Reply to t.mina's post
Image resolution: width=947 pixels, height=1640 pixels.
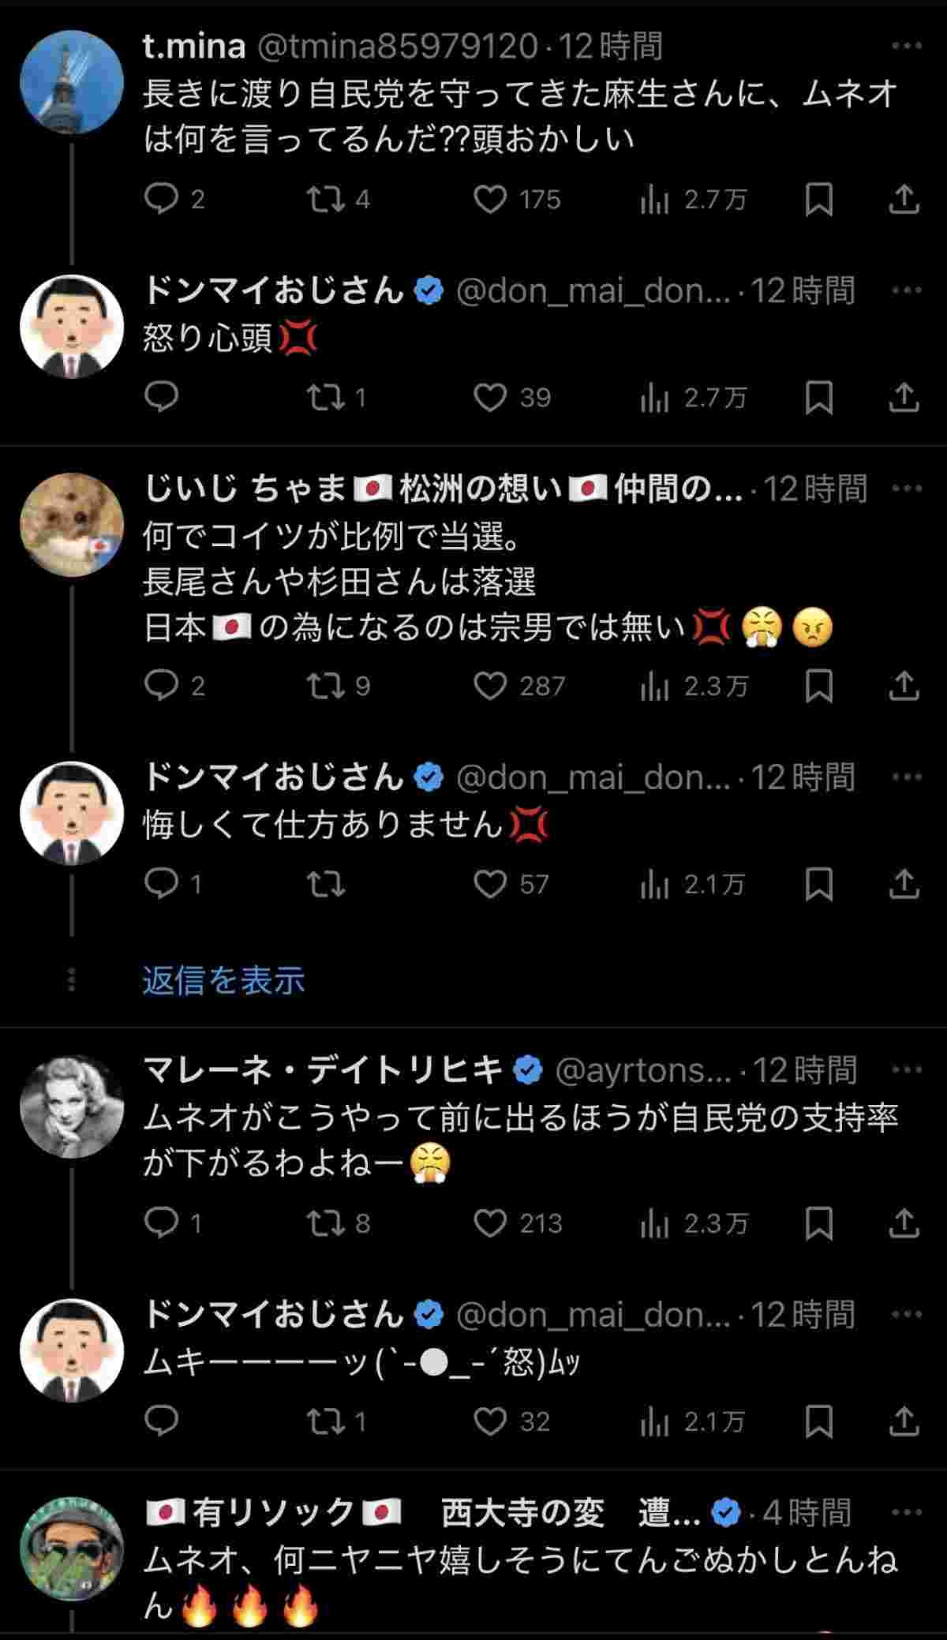tap(162, 200)
